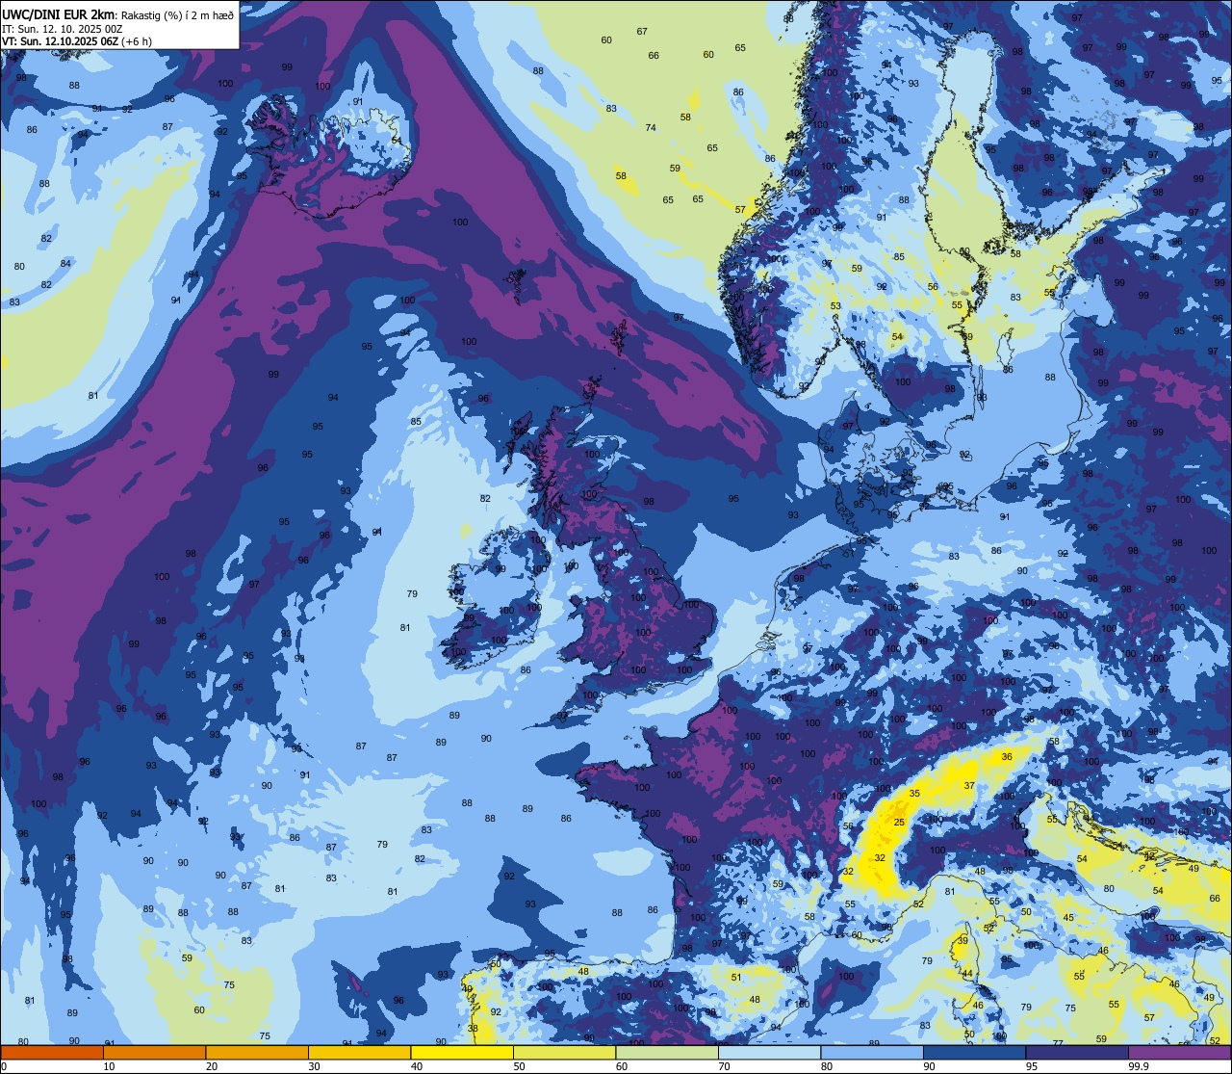Select the 10–20% orange legend segment

pyautogui.click(x=154, y=1052)
